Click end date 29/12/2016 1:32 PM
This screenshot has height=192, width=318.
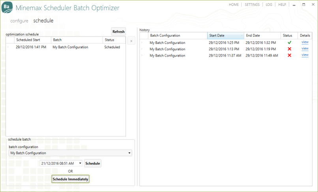pyautogui.click(x=261, y=43)
